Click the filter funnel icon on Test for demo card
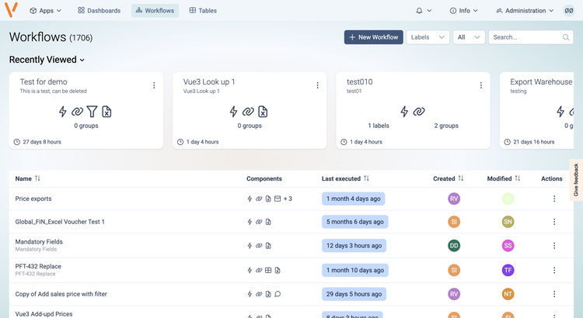 click(x=92, y=112)
